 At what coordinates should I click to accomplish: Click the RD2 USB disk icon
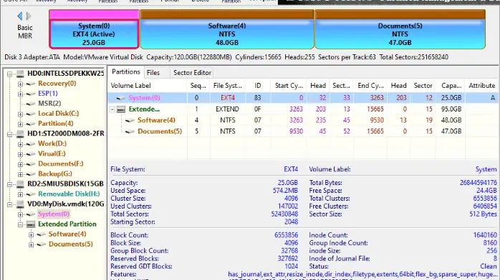(20, 184)
